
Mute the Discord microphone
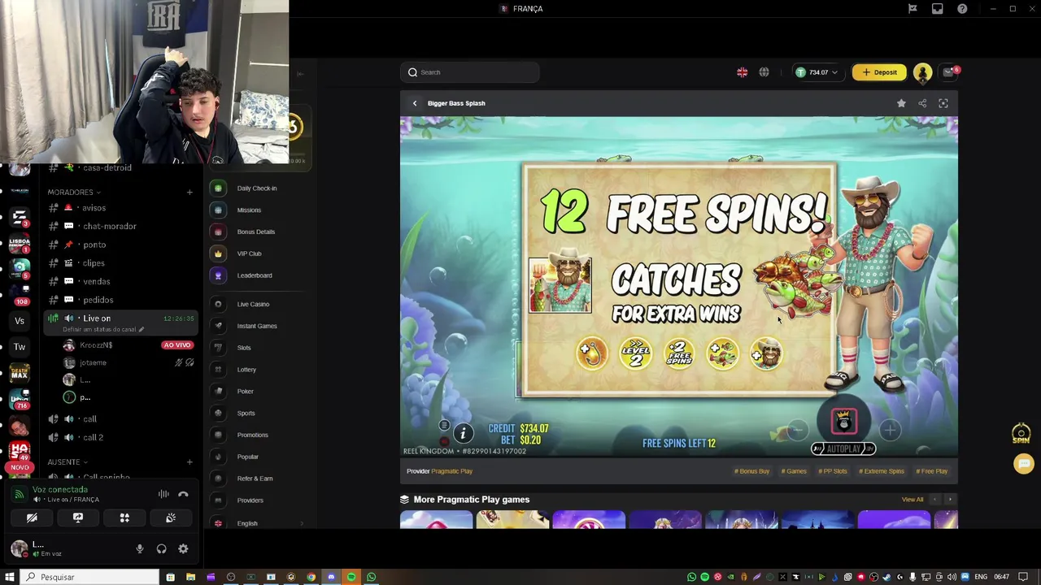(140, 549)
